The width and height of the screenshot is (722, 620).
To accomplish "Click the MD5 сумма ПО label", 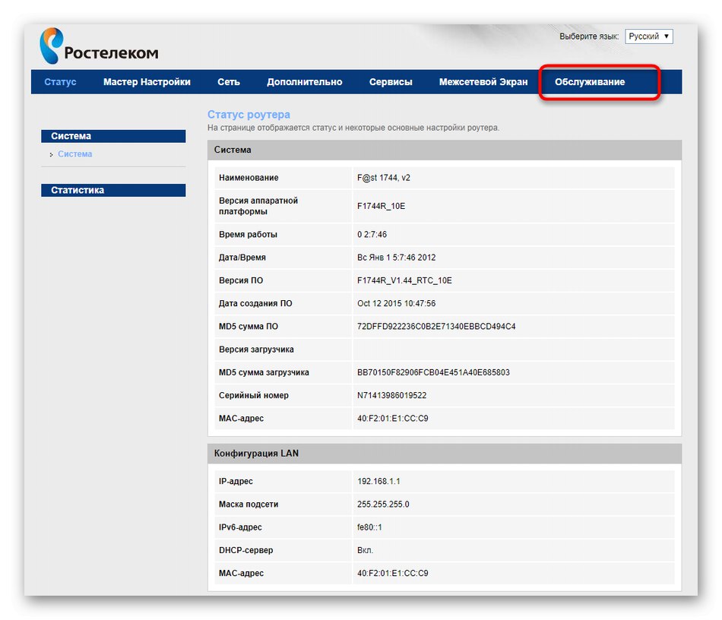I will pos(249,327).
